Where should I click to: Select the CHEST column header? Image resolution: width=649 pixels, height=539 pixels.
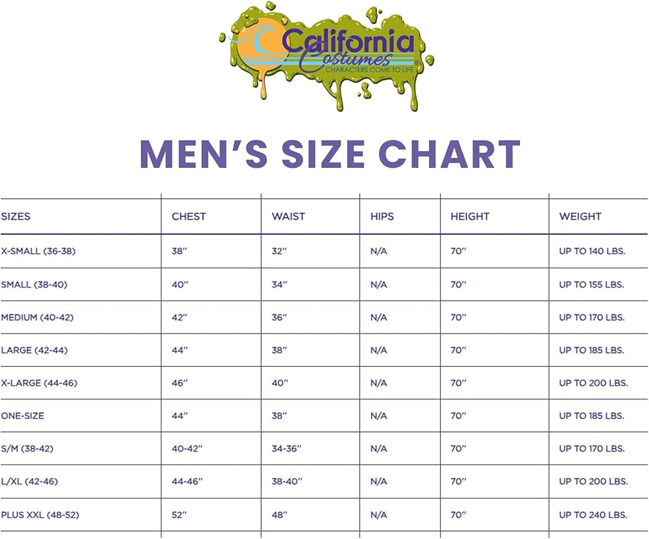coord(189,216)
